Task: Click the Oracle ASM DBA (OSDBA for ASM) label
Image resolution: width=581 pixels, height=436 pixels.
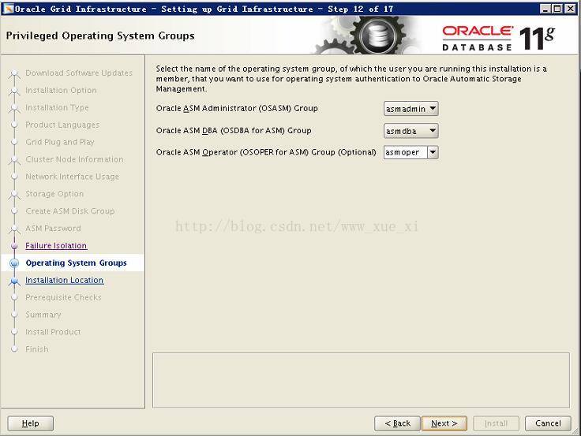Action: [234, 131]
